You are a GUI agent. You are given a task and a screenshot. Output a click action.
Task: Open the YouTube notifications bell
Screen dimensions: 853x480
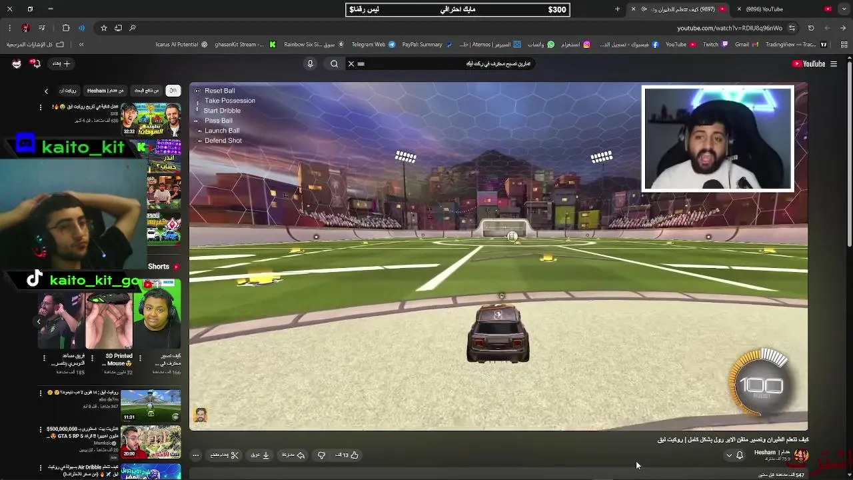[36, 64]
